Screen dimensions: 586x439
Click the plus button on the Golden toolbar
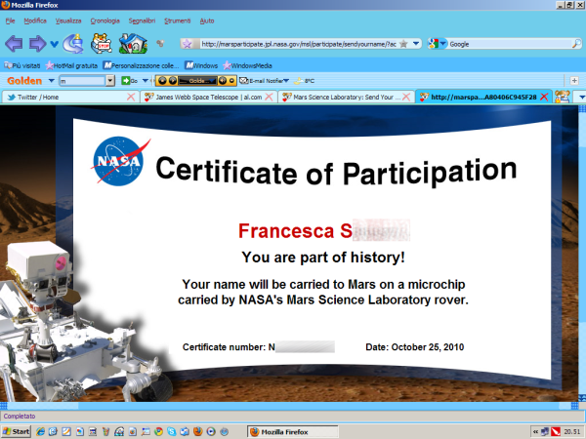[574, 81]
